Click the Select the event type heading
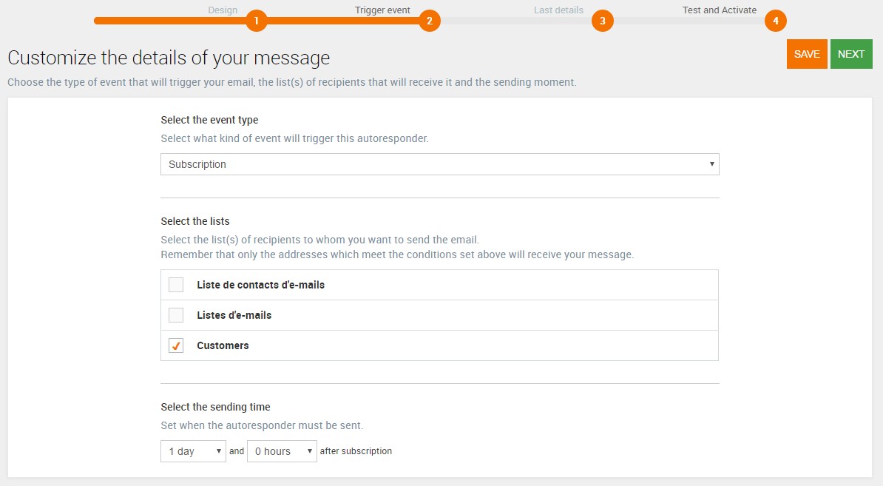Image resolution: width=883 pixels, height=486 pixels. coord(209,120)
